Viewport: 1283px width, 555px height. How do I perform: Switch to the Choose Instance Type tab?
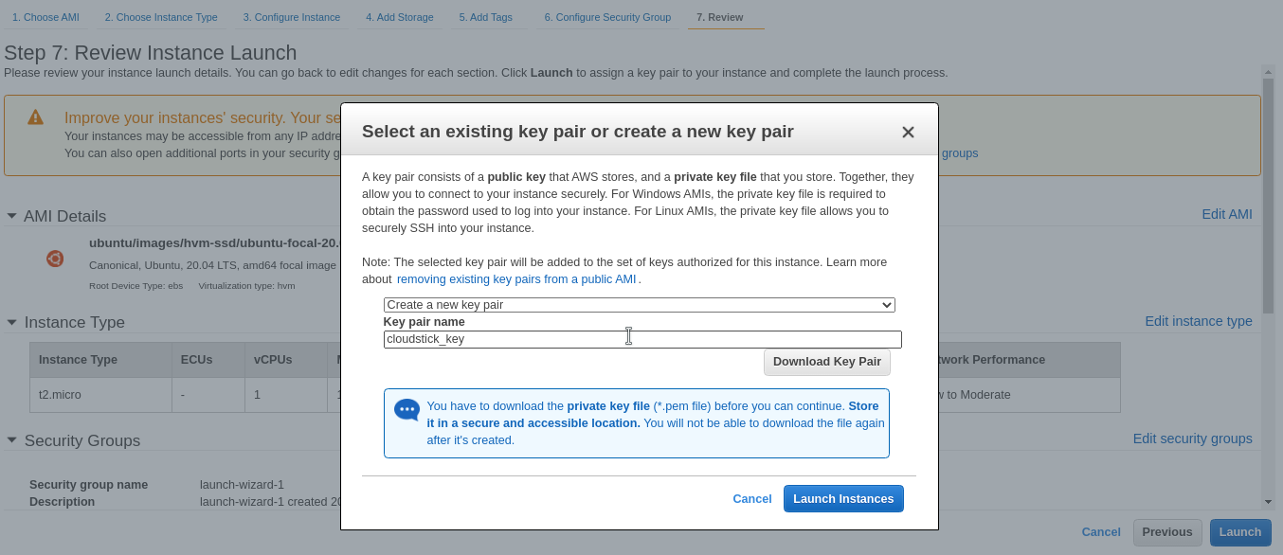pyautogui.click(x=161, y=17)
